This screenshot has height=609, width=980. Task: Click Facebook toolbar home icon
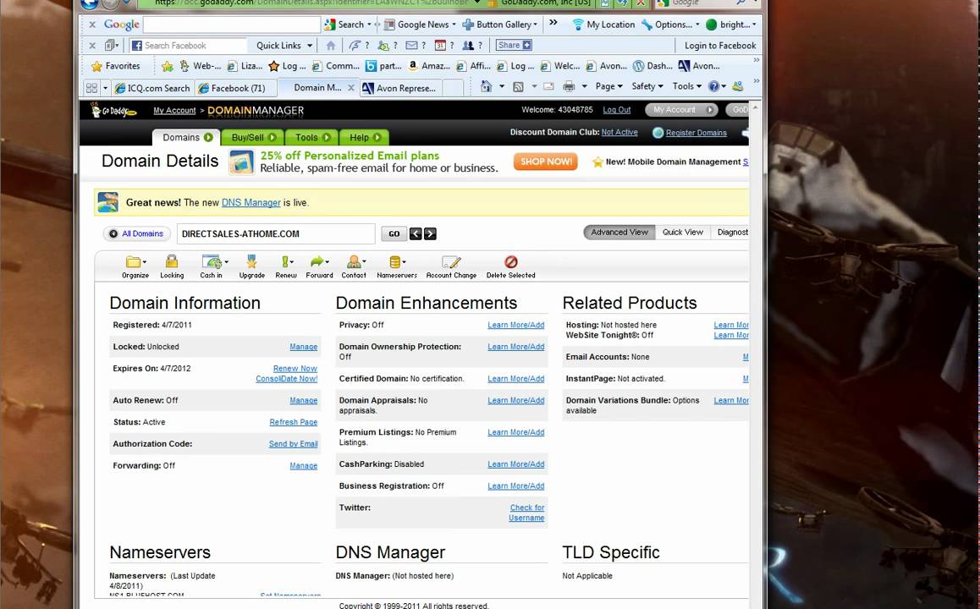click(331, 45)
